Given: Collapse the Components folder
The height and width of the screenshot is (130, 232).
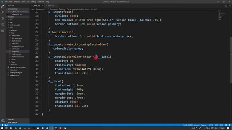Looking at the screenshot, I should [15, 35].
